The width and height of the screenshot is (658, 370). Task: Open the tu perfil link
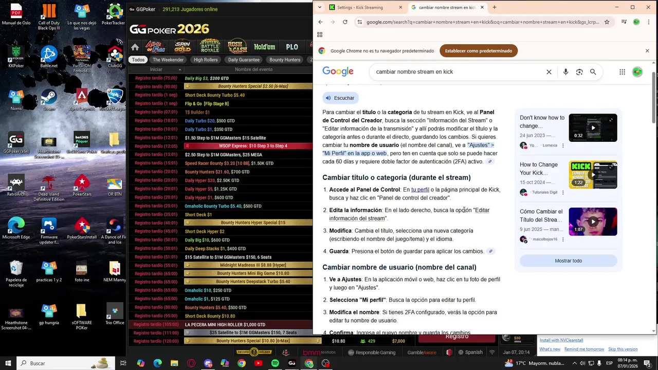tap(420, 190)
